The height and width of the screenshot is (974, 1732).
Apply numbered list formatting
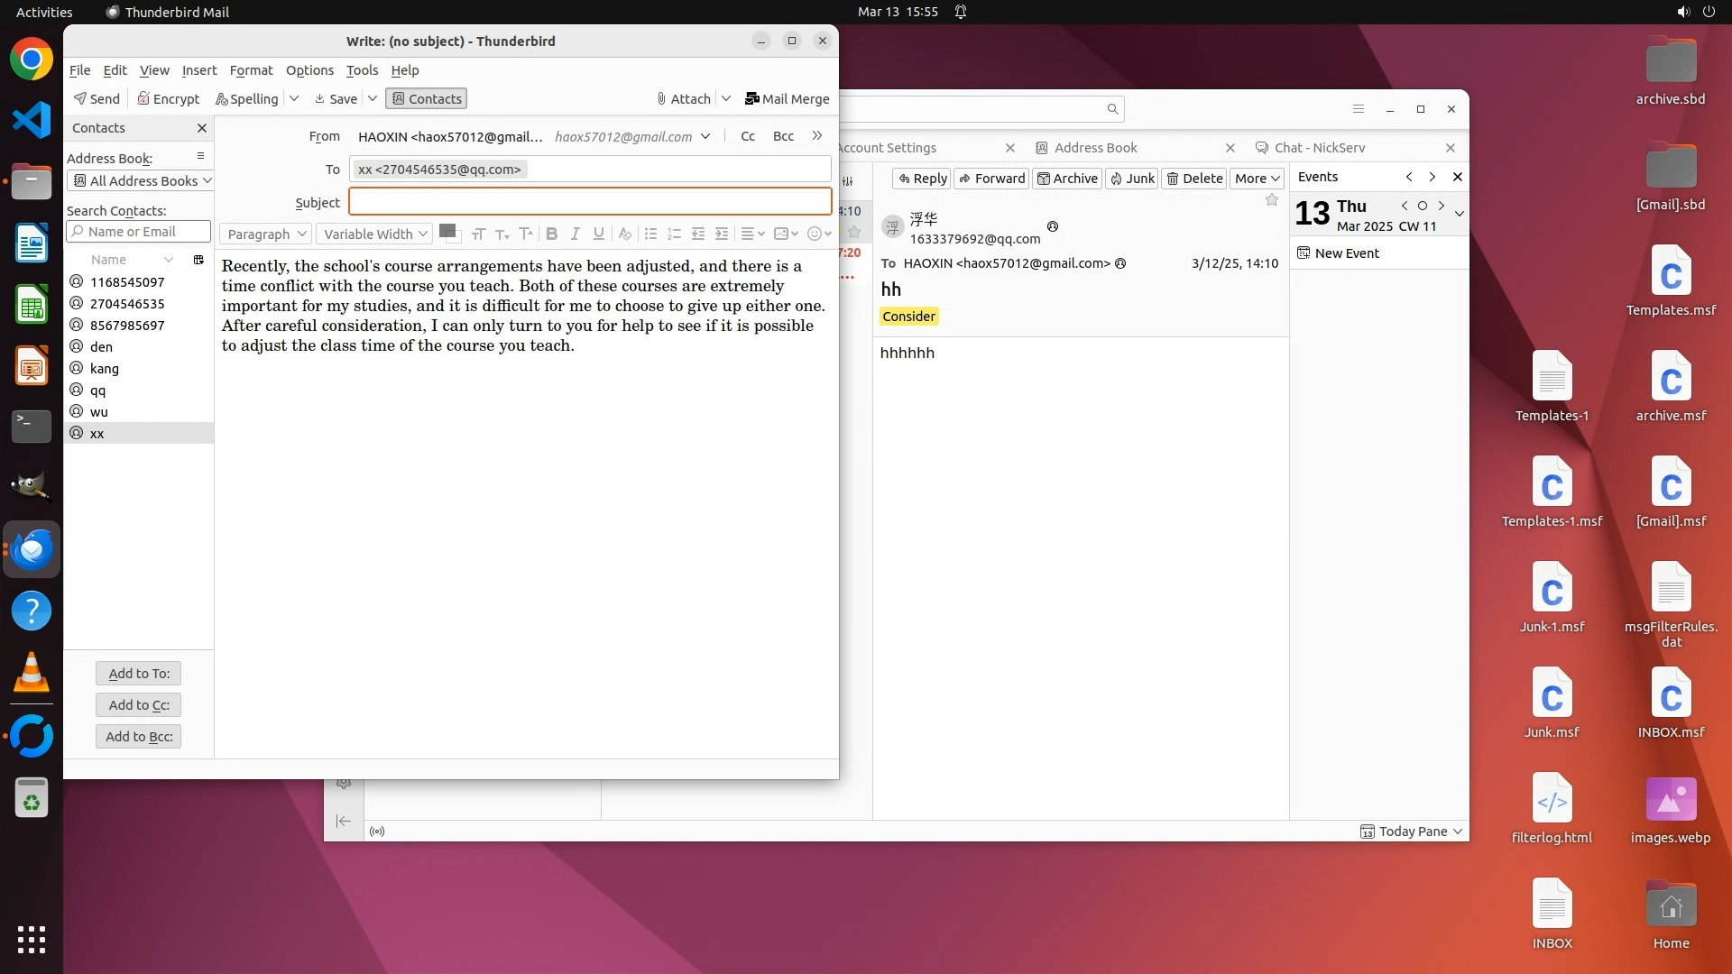click(x=674, y=234)
